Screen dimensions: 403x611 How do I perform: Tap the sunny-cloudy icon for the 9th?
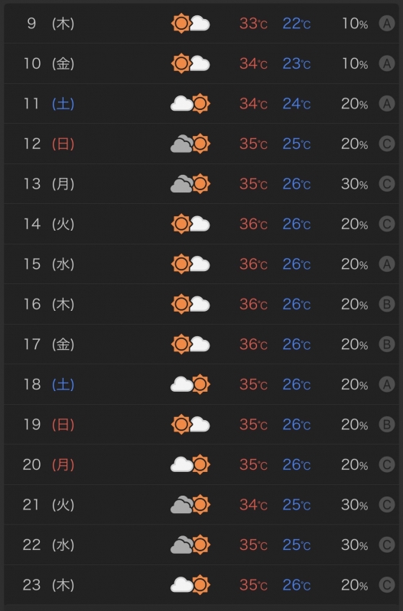190,24
